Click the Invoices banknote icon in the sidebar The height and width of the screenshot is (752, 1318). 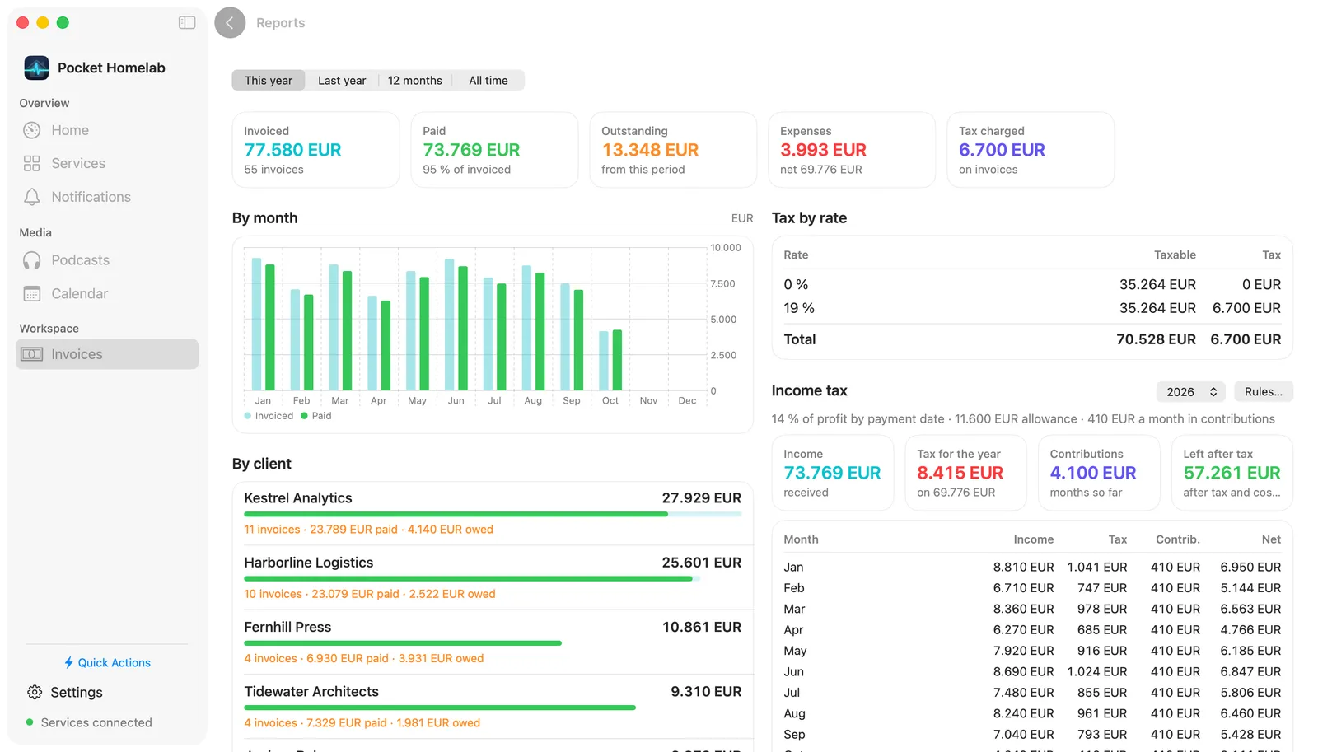point(32,354)
